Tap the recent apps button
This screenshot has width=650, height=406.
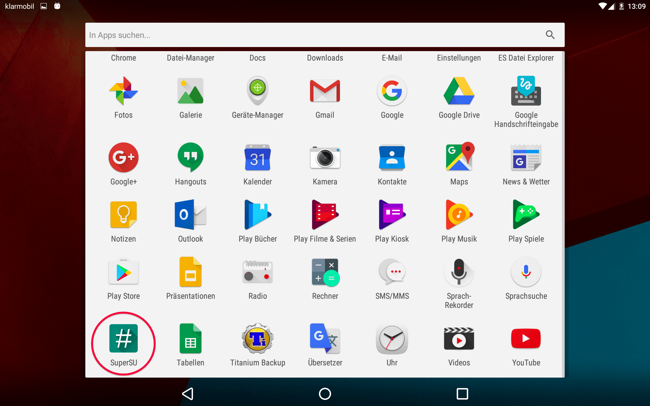pyautogui.click(x=462, y=394)
